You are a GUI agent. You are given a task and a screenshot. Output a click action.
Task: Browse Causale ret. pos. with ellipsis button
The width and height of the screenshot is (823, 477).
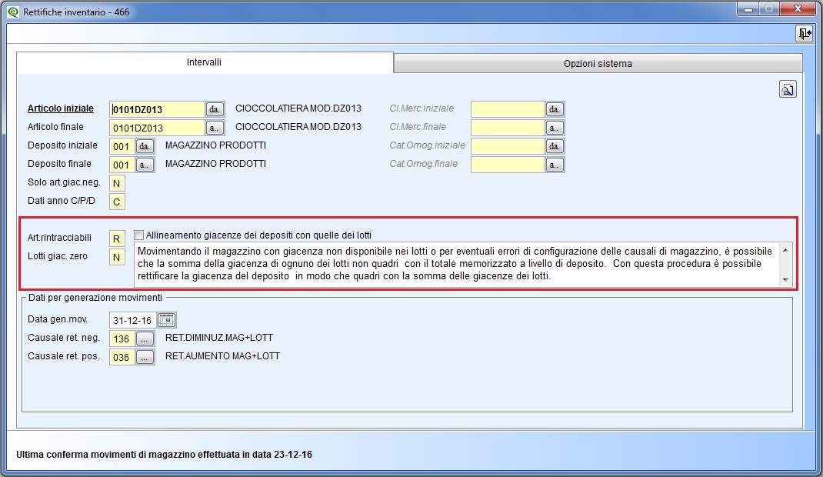point(145,357)
